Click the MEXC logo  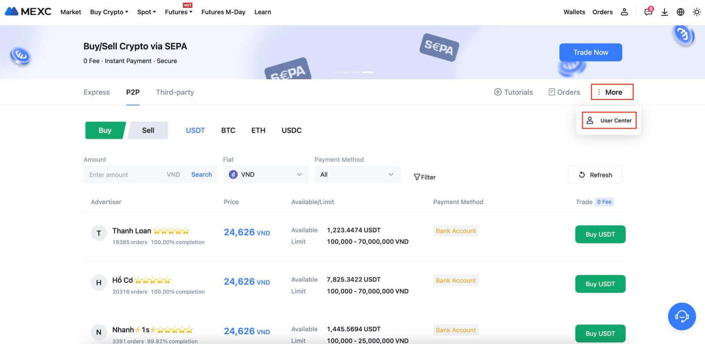tap(28, 11)
